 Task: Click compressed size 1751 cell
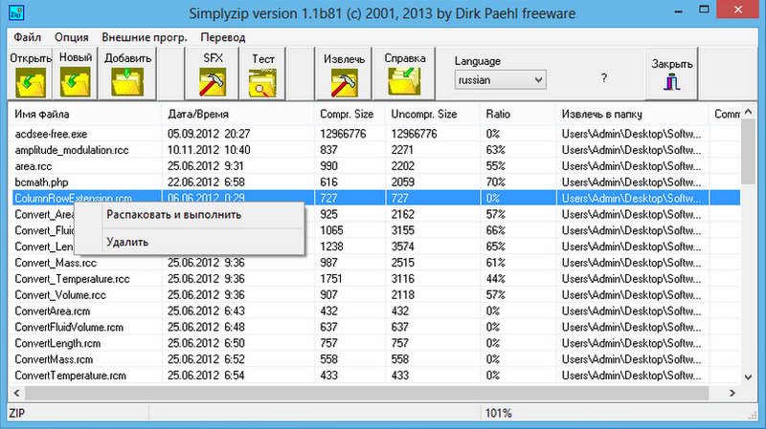tap(330, 279)
